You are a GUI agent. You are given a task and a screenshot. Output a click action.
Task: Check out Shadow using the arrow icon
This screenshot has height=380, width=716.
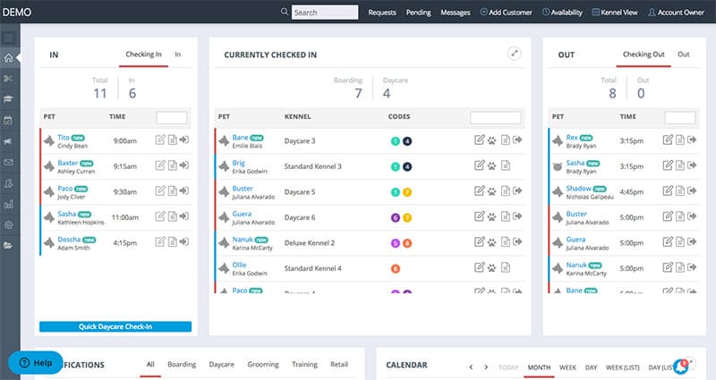coord(693,191)
